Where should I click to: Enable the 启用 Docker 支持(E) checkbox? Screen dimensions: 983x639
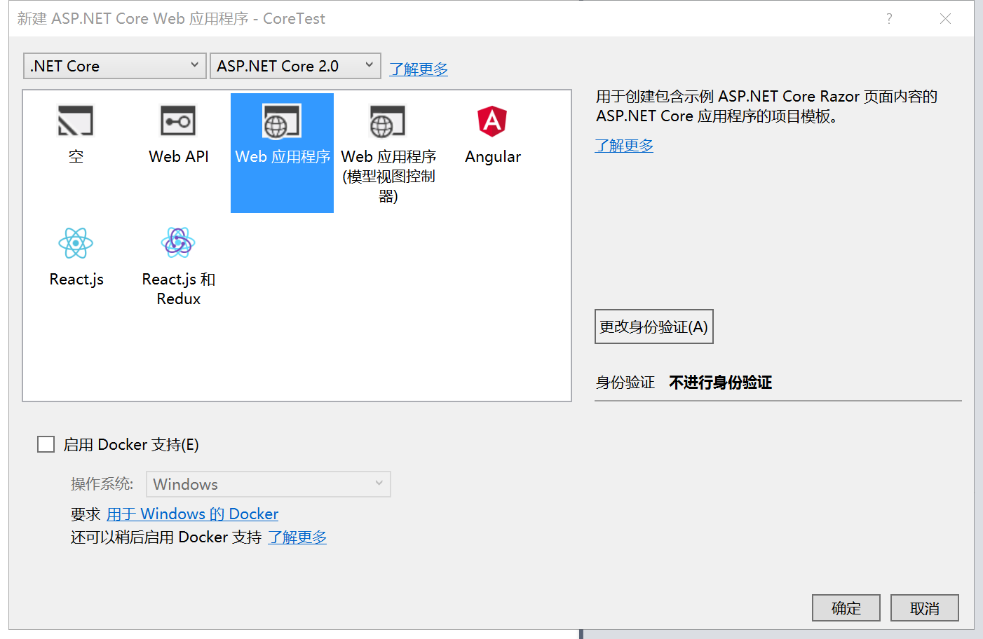pos(46,444)
